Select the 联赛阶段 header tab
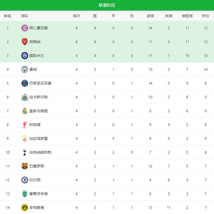The width and height of the screenshot is (214, 214). 107,5
